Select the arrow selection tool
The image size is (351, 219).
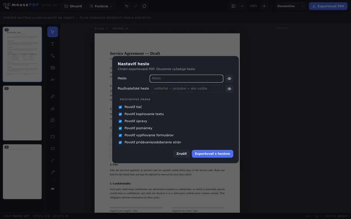(x=53, y=32)
